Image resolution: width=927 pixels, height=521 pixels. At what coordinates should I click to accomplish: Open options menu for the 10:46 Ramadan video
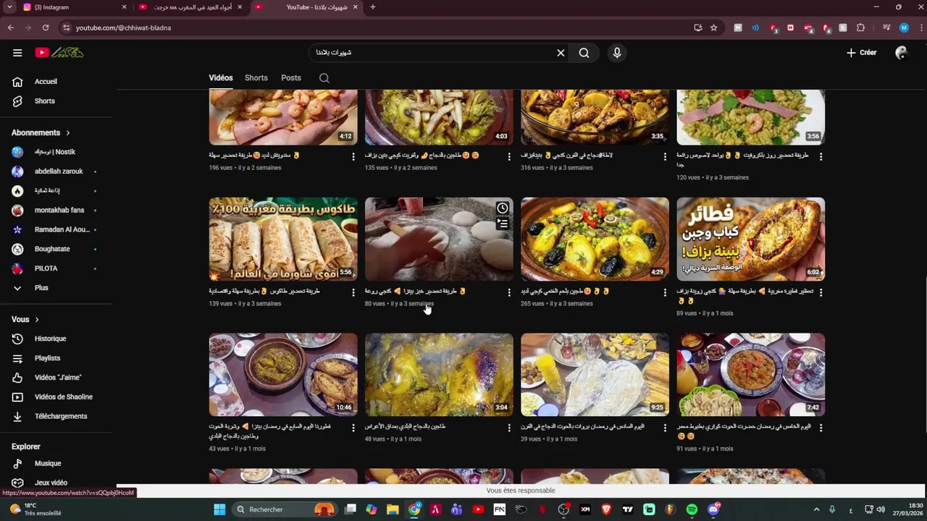(x=353, y=428)
